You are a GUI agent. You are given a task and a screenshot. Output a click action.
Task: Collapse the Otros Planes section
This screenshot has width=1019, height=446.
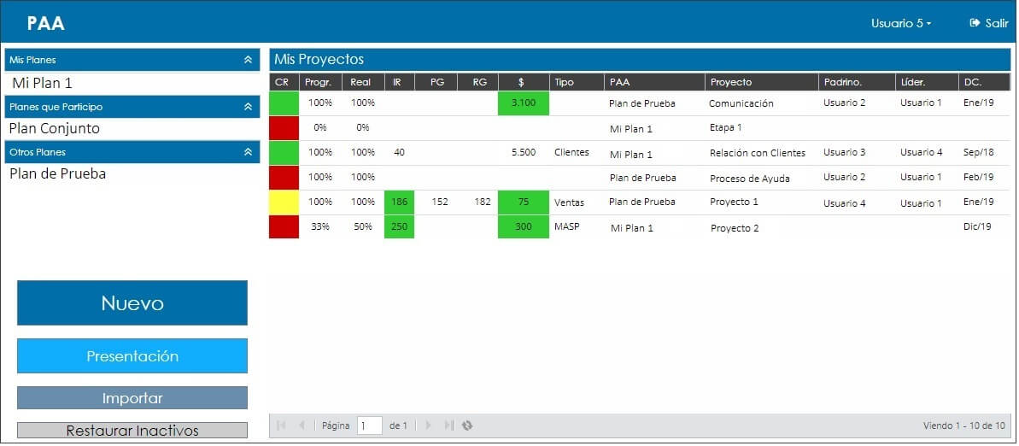[x=248, y=152]
